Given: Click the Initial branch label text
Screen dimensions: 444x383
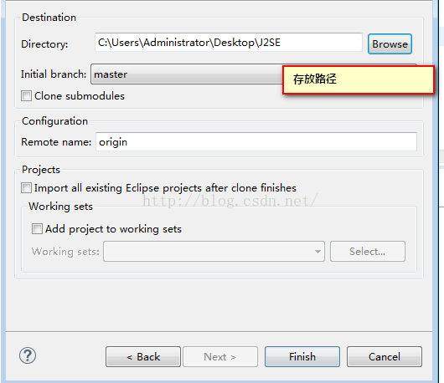Looking at the screenshot, I should [54, 74].
